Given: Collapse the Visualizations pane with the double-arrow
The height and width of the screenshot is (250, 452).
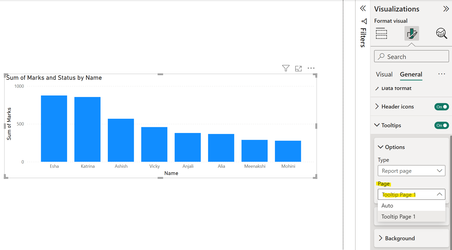Looking at the screenshot, I should 446,8.
